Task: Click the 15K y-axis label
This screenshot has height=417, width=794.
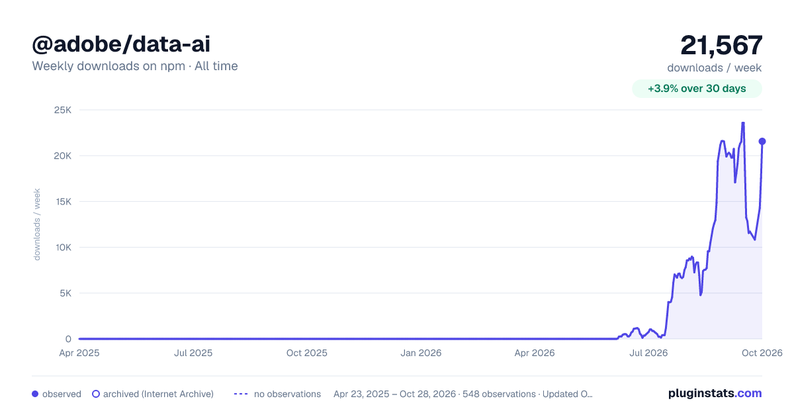Action: pos(62,201)
